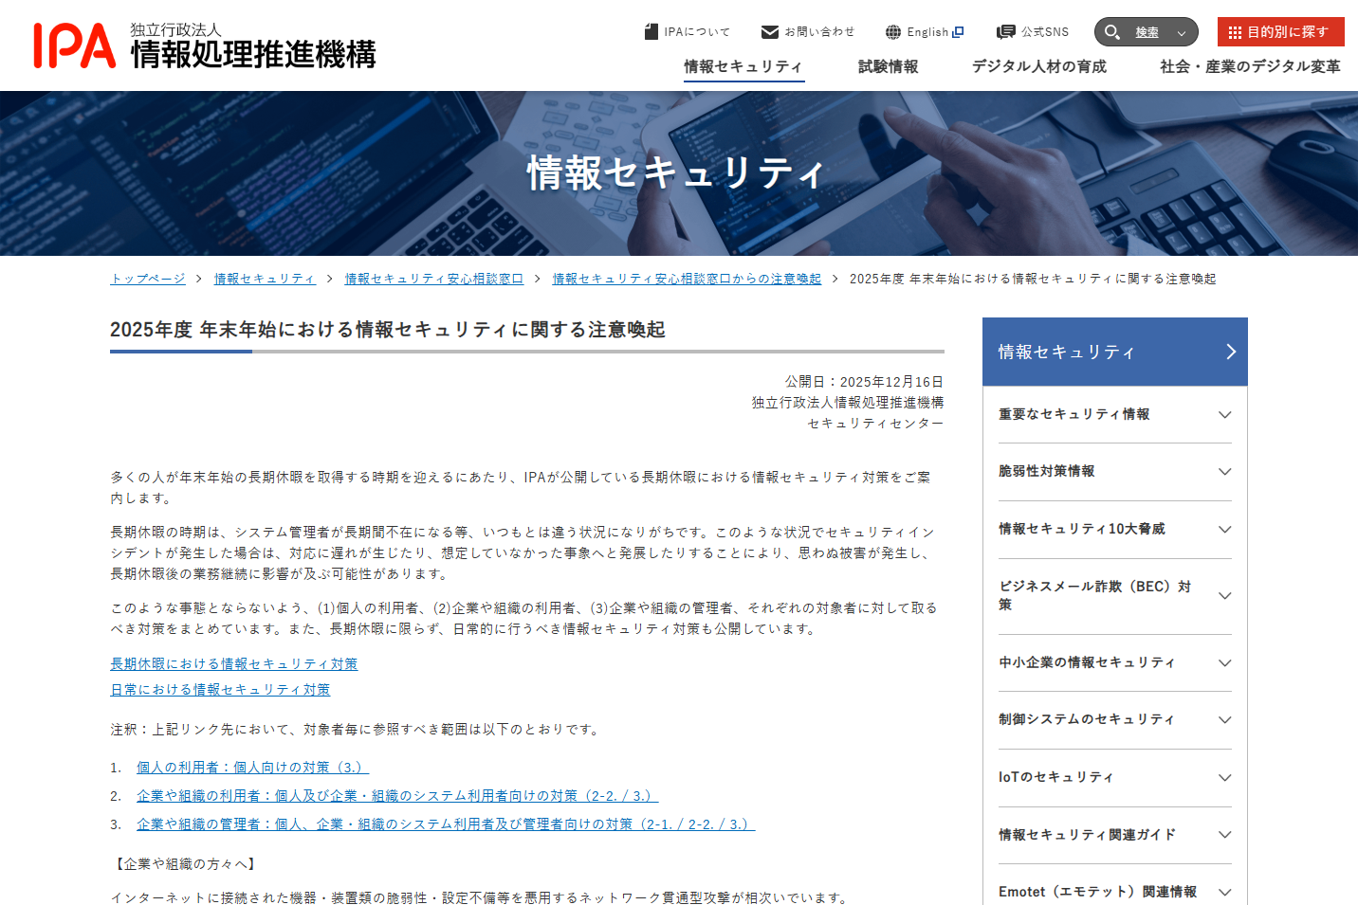The height and width of the screenshot is (905, 1358).
Task: Expand 重要なセキュリティ情報 in the sidebar
Action: point(1224,414)
